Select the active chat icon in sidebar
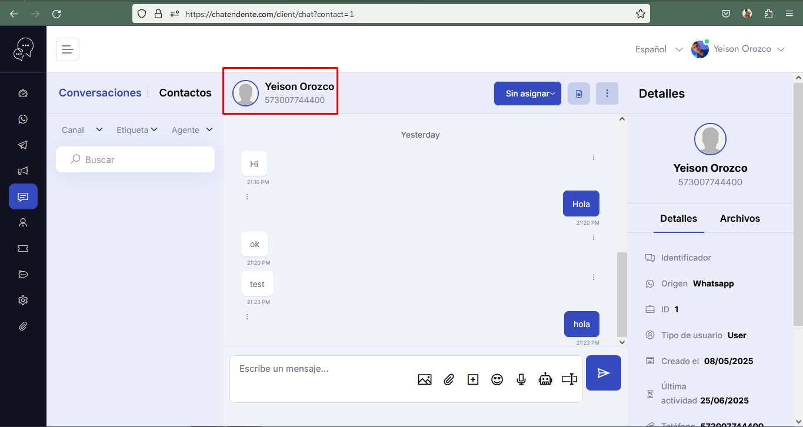This screenshot has width=803, height=427. [x=23, y=196]
